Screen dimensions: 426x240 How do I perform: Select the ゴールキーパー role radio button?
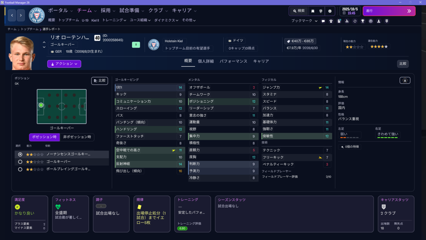20,162
